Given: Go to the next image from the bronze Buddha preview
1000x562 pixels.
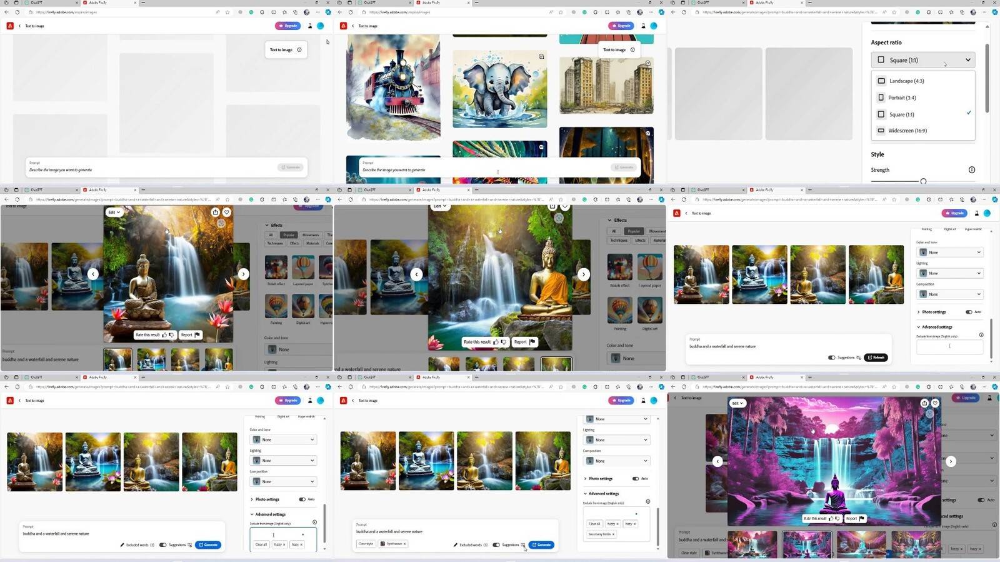Looking at the screenshot, I should coord(244,274).
